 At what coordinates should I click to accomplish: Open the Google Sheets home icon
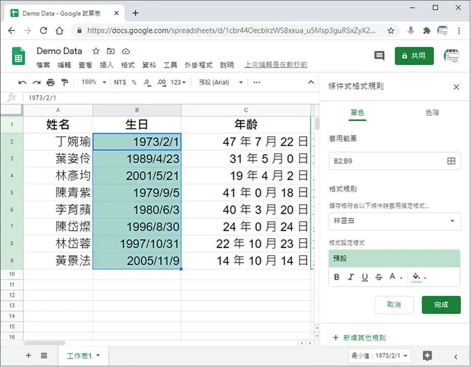19,56
